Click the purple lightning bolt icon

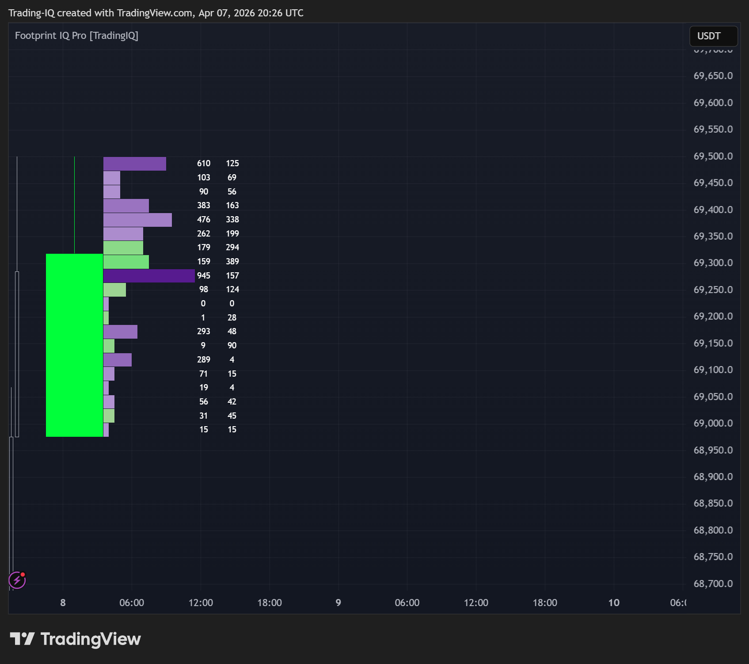(17, 580)
